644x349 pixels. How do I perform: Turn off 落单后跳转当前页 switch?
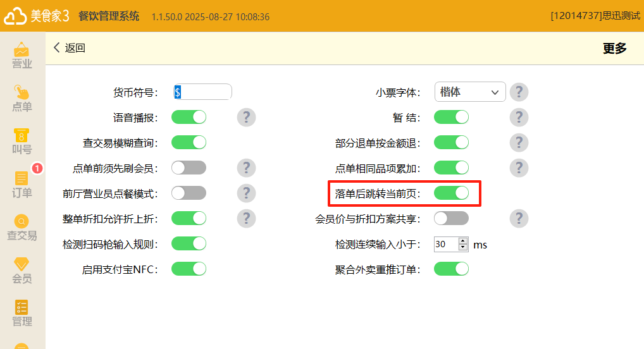(451, 193)
